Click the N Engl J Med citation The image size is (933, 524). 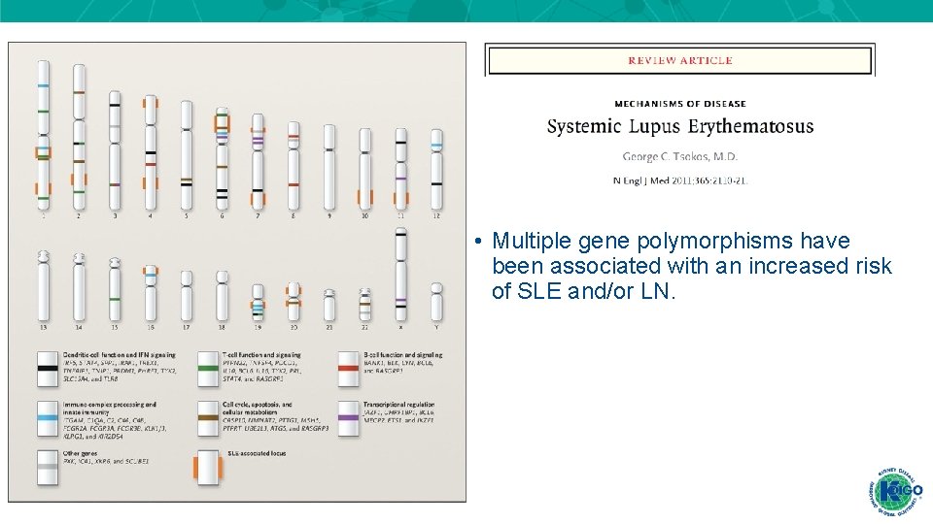(680, 180)
